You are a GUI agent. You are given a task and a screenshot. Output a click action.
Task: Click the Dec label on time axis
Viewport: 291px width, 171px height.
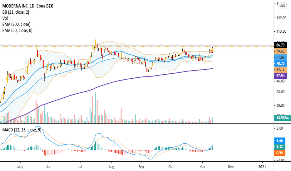pos(231,167)
